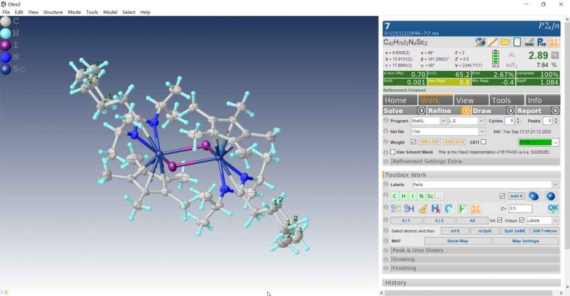570x296 pixels.
Task: Click the blue isotropic sphere icon
Action: tap(550, 196)
